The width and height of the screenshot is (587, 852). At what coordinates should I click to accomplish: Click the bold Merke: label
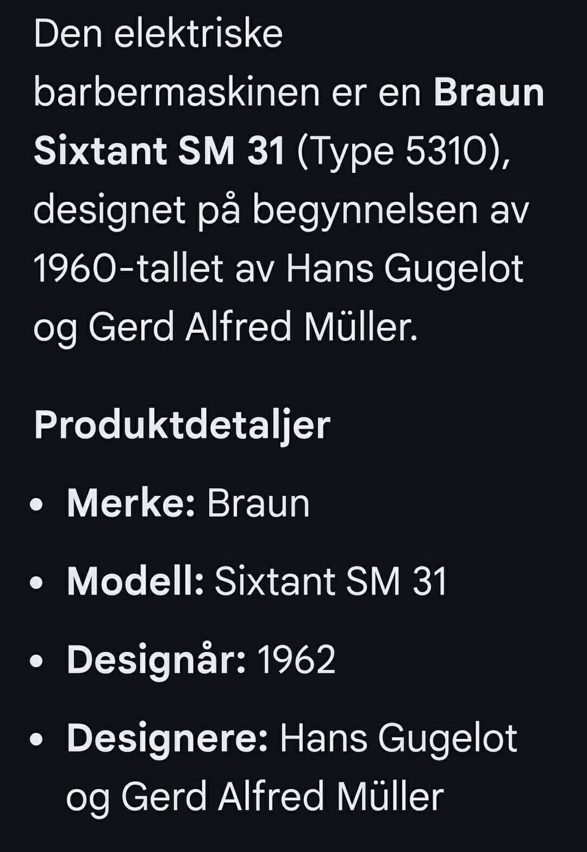[x=130, y=503]
